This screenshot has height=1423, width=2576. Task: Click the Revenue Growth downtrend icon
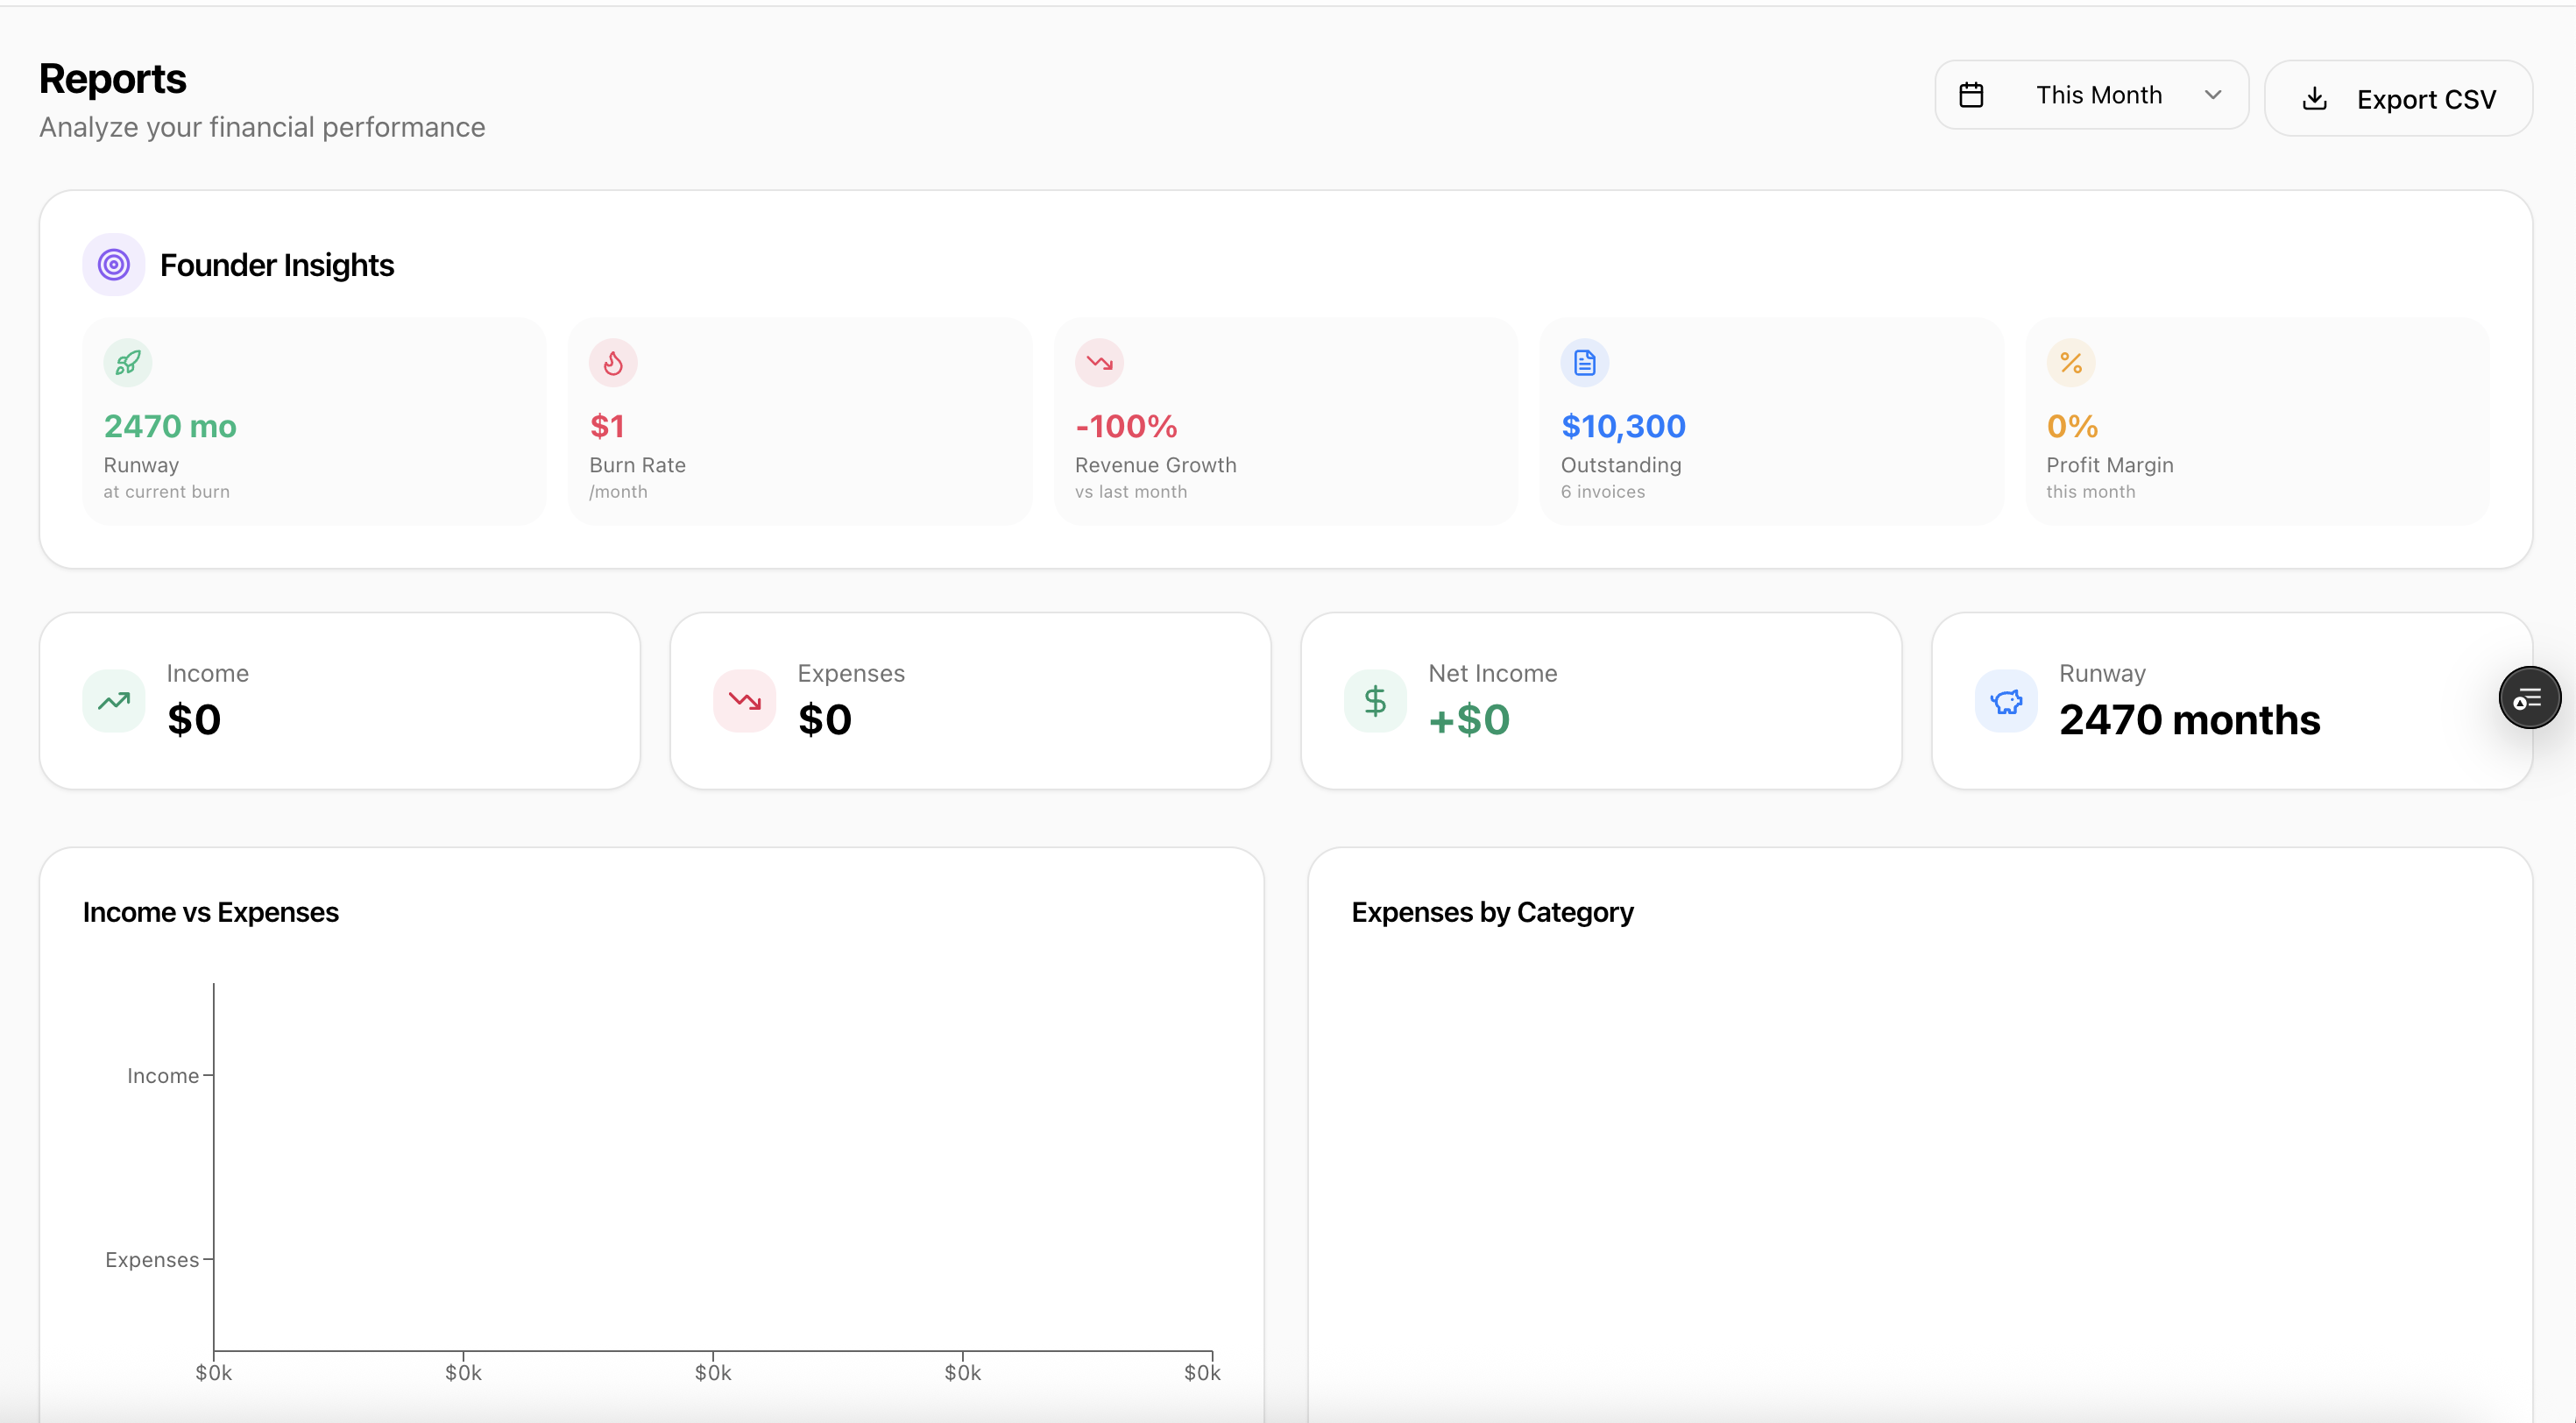tap(1099, 363)
